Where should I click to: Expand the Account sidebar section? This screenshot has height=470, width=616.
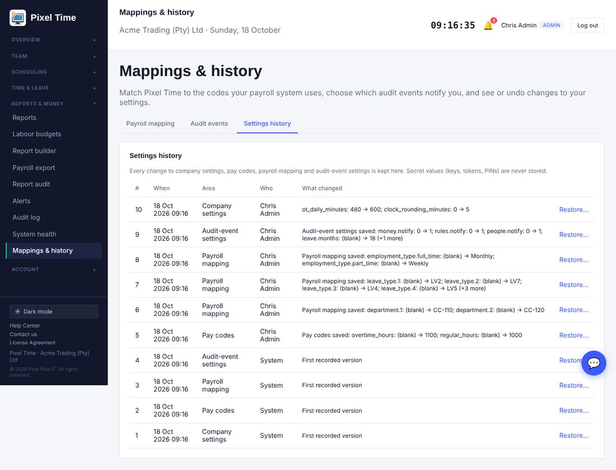point(54,269)
